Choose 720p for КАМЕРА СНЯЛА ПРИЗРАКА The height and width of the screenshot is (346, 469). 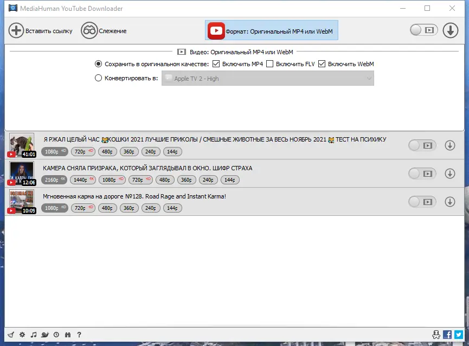tap(140, 180)
